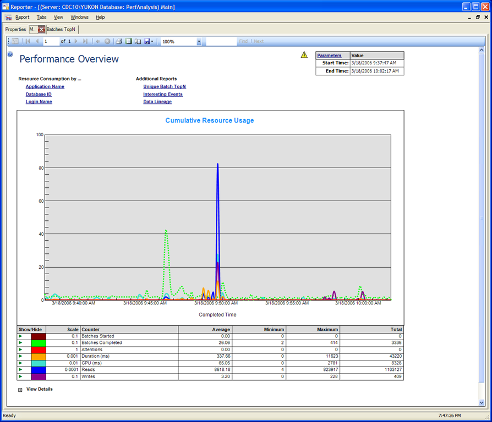492x422 pixels.
Task: Click the Find text input box
Action: pyautogui.click(x=221, y=41)
